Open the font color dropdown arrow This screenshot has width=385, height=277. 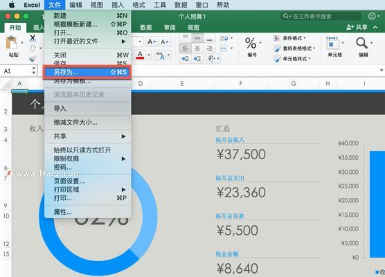point(149,55)
